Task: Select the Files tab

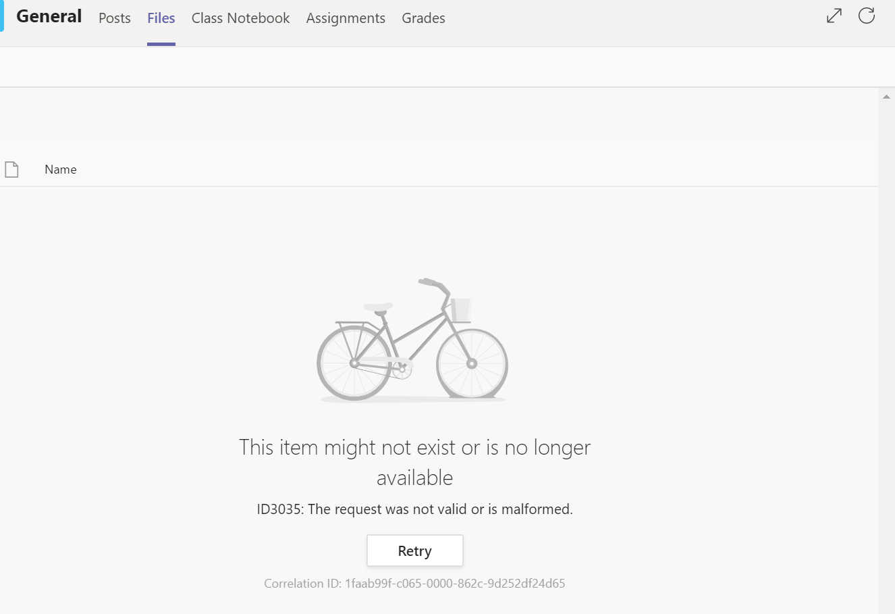Action: pos(161,18)
